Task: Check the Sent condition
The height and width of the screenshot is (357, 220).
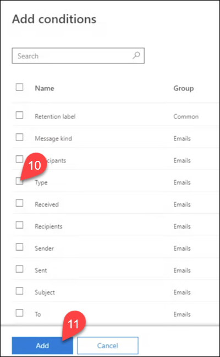Action: point(20,269)
